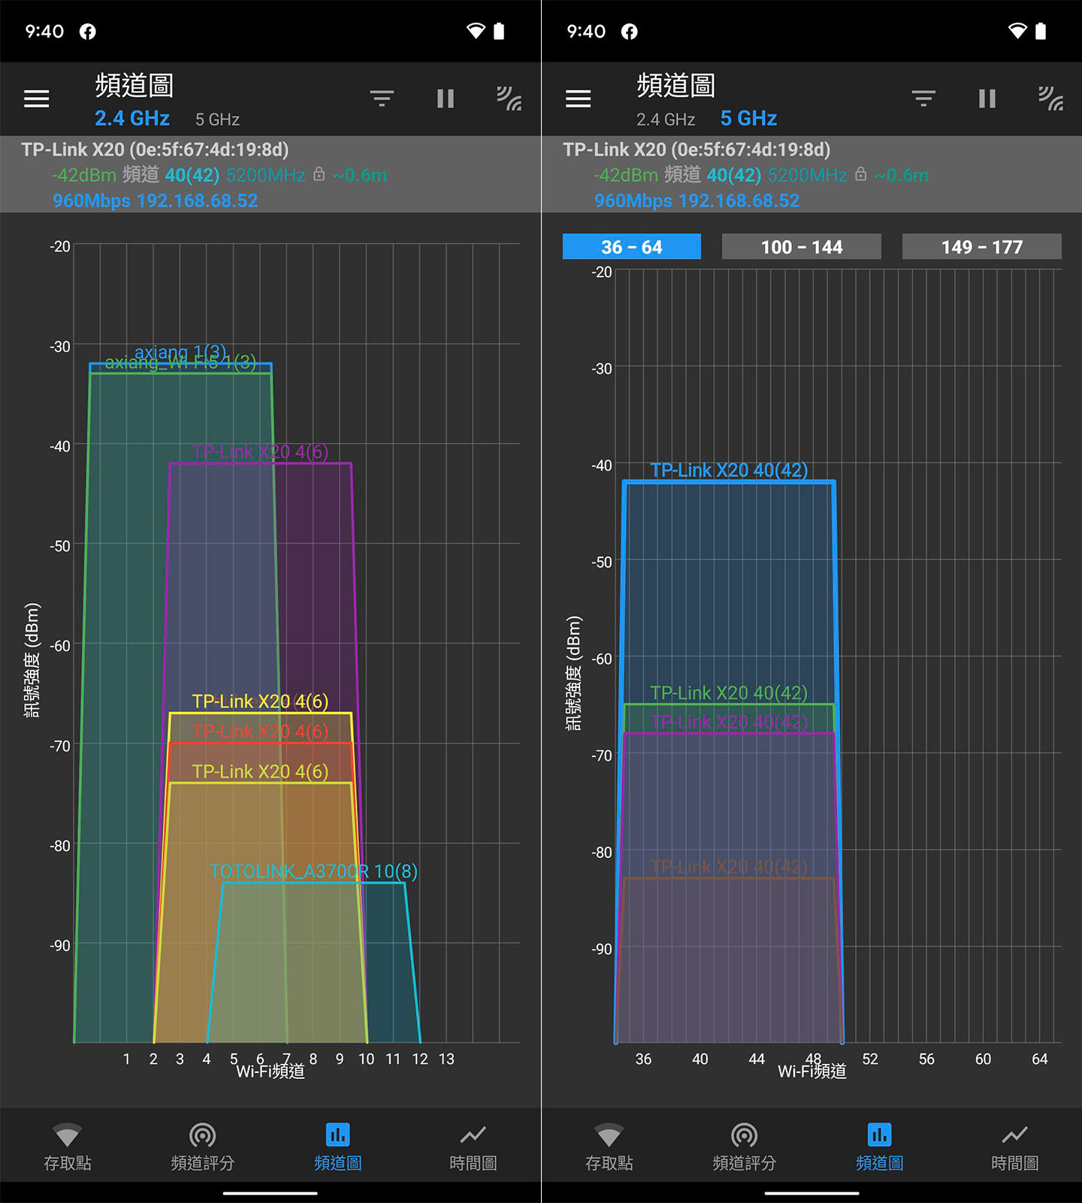Tap blue TP-Link X20 40(42) label

tap(729, 470)
